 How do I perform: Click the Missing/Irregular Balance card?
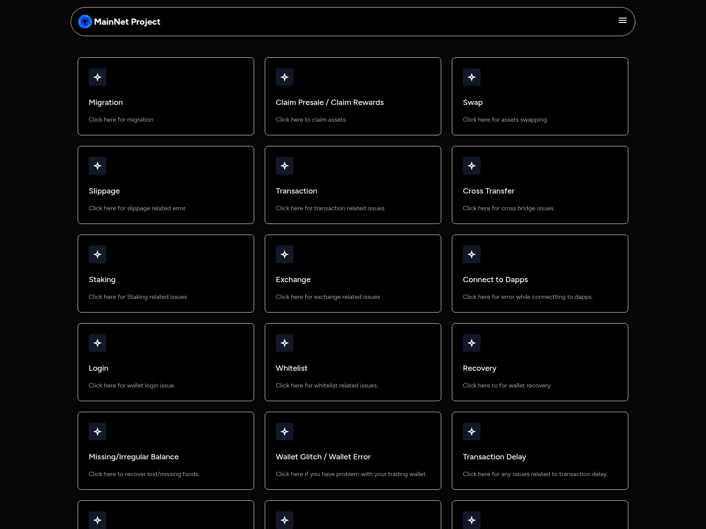coord(166,451)
